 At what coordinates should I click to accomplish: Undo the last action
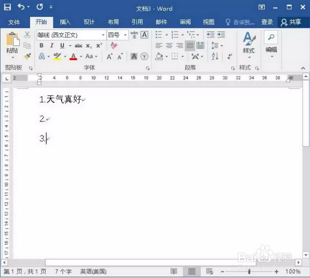point(21,7)
